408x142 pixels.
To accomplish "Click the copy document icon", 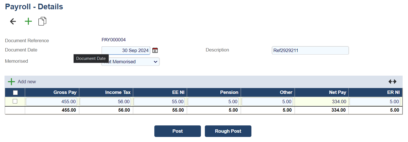I will (42, 21).
